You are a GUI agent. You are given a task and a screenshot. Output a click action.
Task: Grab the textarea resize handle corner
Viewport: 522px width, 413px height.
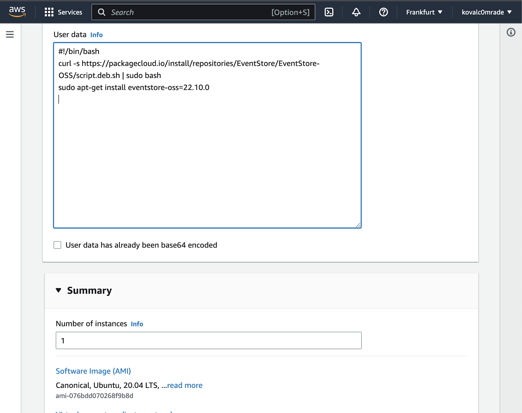click(358, 225)
